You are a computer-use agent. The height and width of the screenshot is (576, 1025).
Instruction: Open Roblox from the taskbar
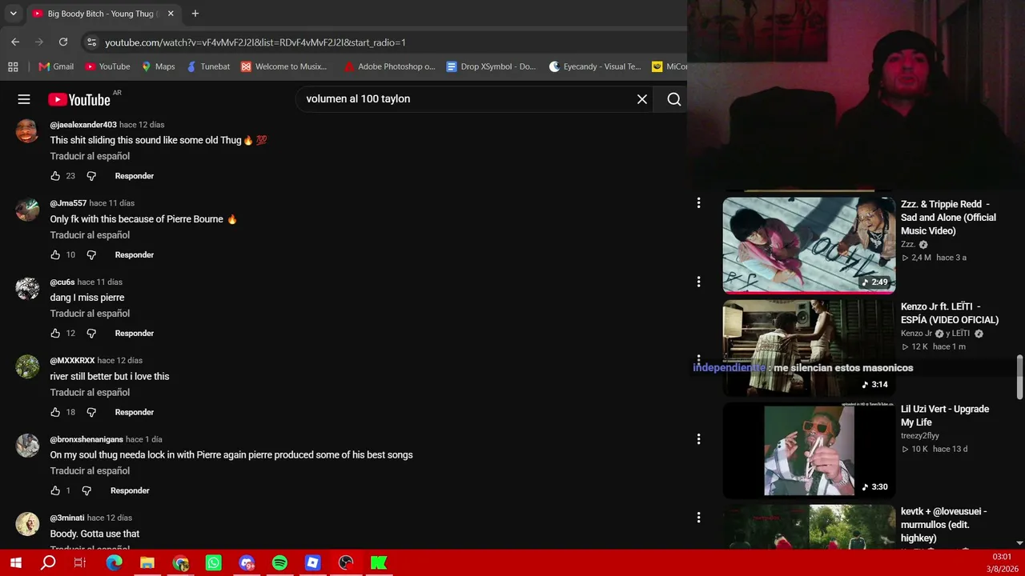pos(312,563)
